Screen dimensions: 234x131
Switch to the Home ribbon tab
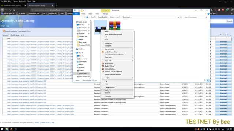83,14
